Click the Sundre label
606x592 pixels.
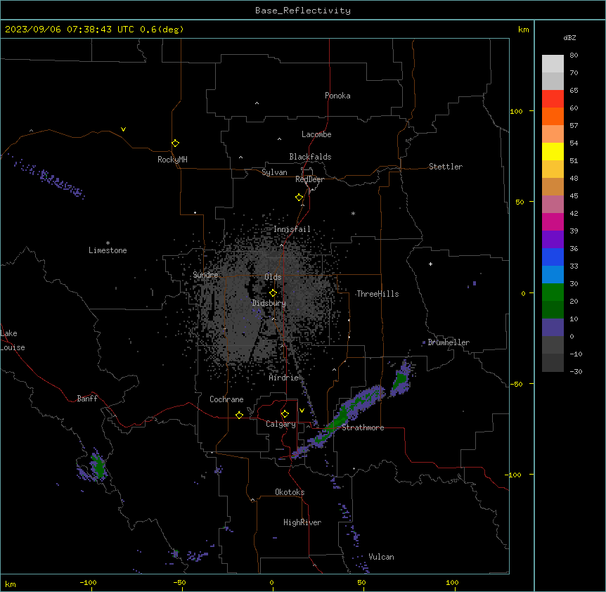click(x=205, y=275)
